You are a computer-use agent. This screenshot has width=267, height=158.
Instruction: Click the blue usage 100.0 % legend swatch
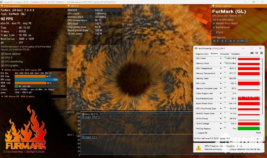point(83,117)
